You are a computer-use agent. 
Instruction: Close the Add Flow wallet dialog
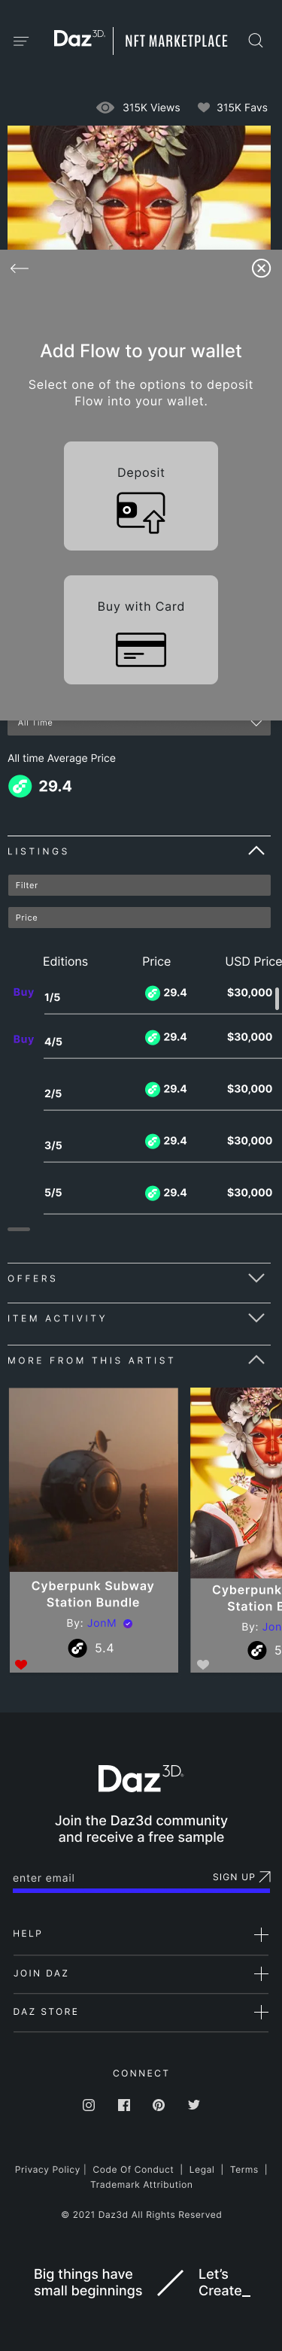261,268
